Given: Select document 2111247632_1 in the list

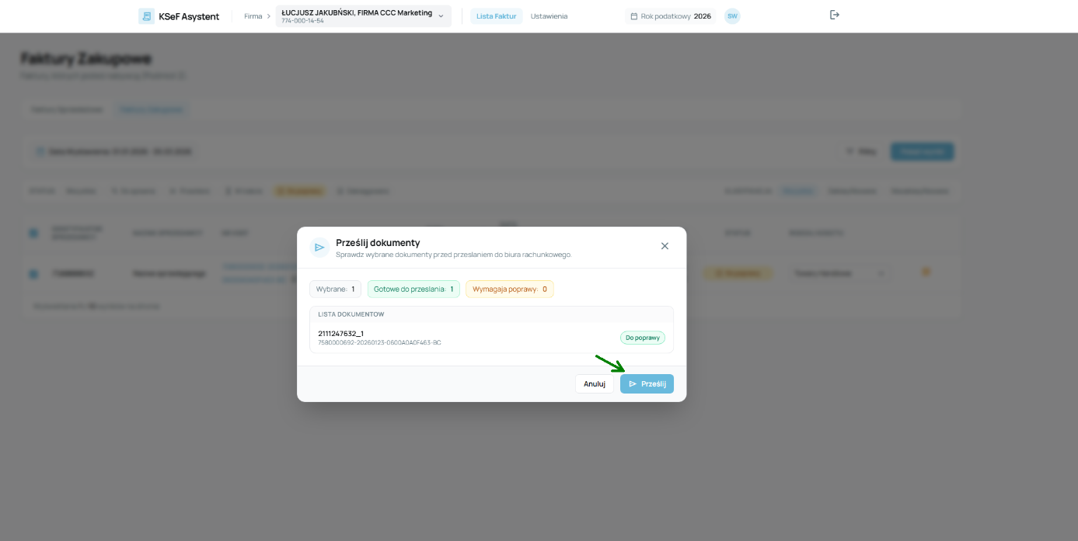Looking at the screenshot, I should click(x=491, y=338).
